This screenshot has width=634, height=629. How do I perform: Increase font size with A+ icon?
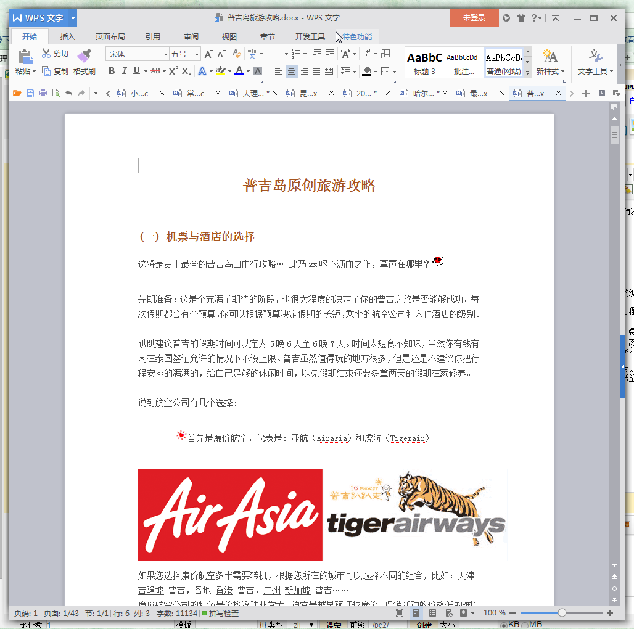click(x=208, y=54)
